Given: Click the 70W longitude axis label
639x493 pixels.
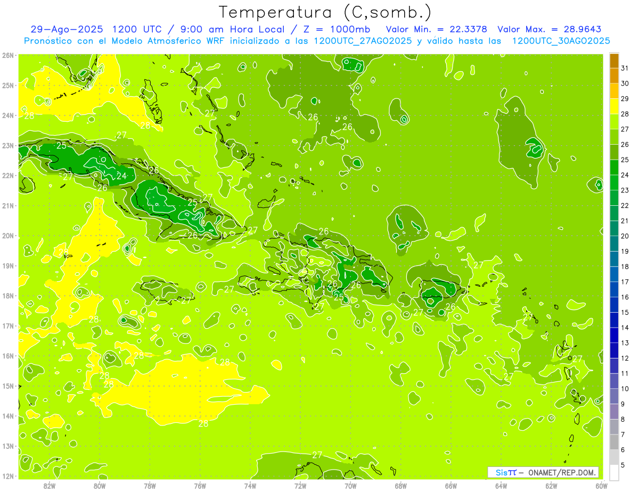Looking at the screenshot, I should click(350, 486).
